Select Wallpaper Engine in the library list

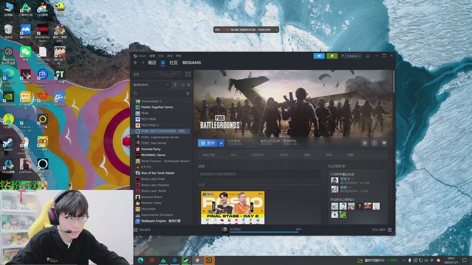point(160,221)
